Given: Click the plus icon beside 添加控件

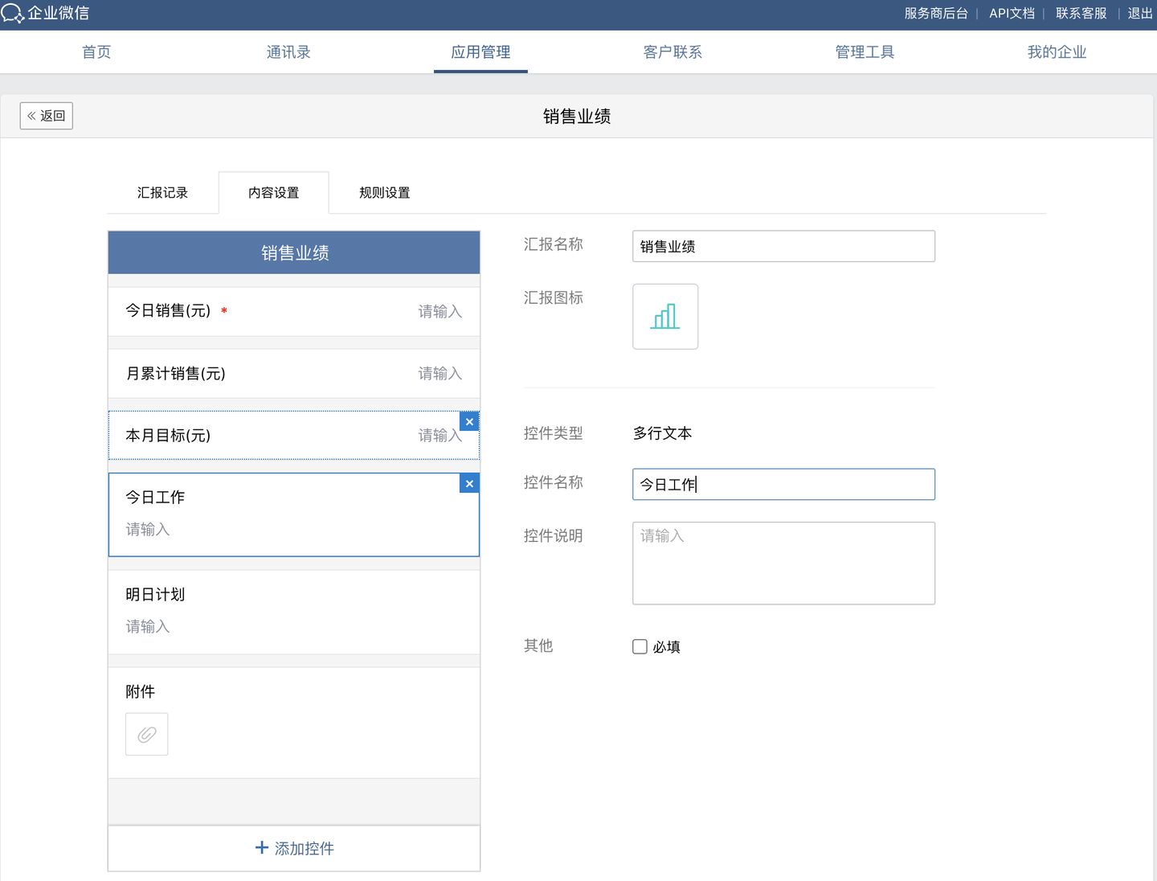Looking at the screenshot, I should (x=261, y=848).
